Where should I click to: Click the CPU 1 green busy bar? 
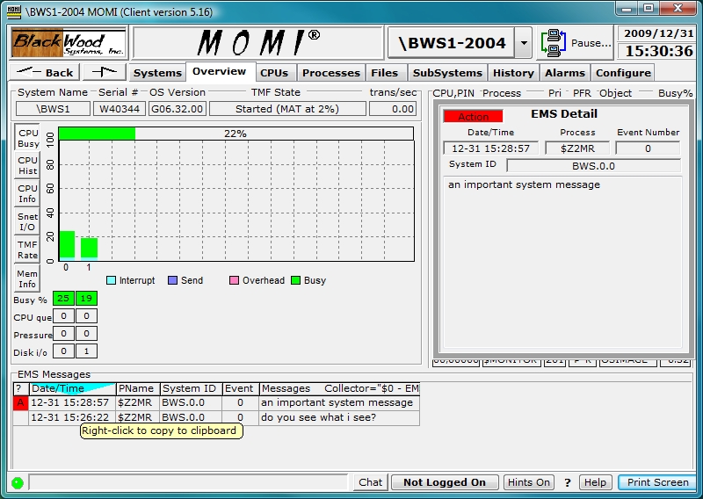(89, 248)
